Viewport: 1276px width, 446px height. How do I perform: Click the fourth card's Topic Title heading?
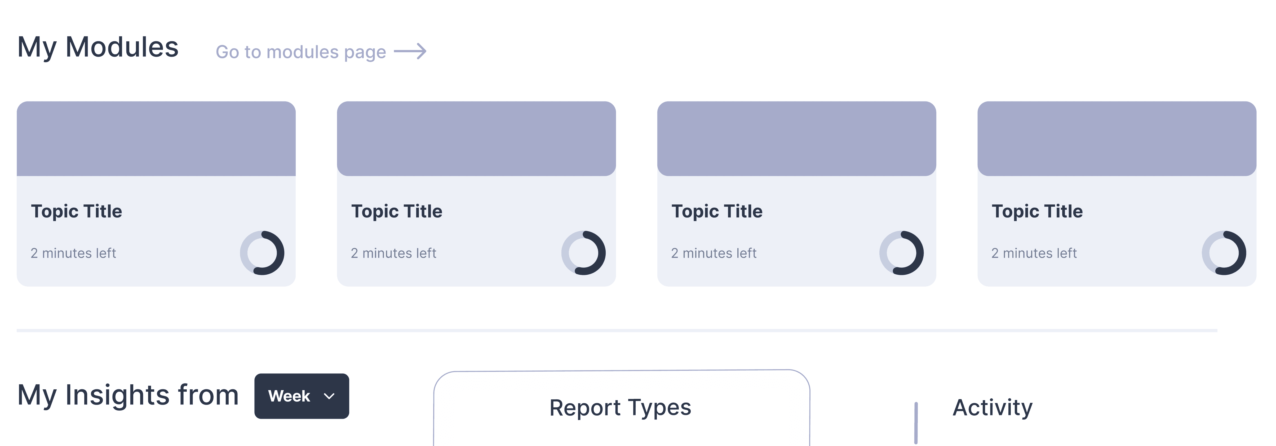[1037, 211]
